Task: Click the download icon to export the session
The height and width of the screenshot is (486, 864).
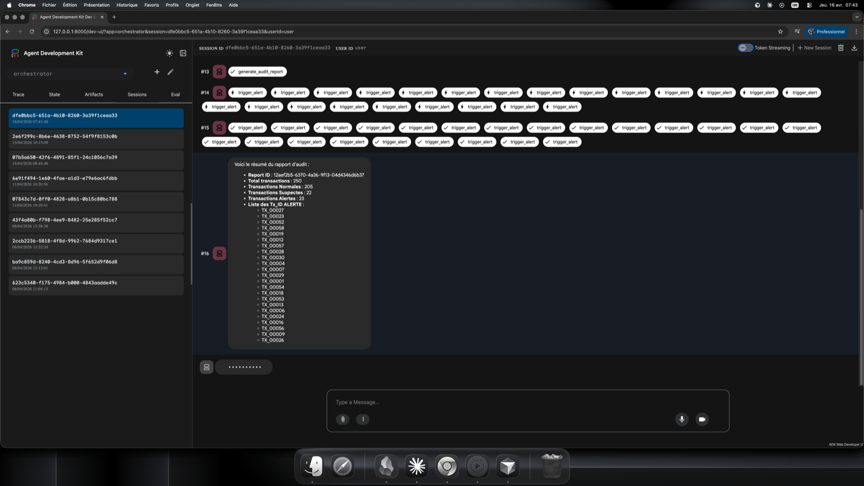Action: point(854,48)
